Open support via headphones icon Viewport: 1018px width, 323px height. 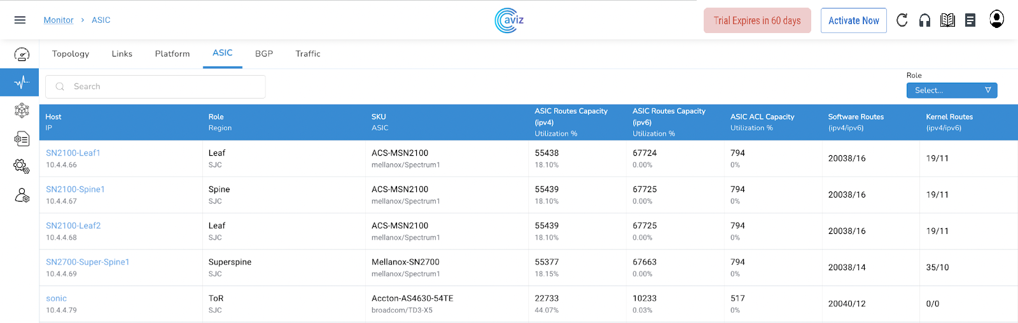click(x=924, y=20)
